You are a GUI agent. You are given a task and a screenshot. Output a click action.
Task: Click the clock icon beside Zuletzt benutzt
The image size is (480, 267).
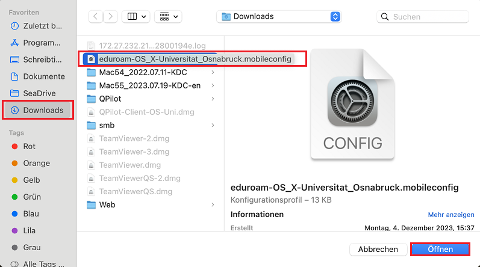tap(14, 26)
